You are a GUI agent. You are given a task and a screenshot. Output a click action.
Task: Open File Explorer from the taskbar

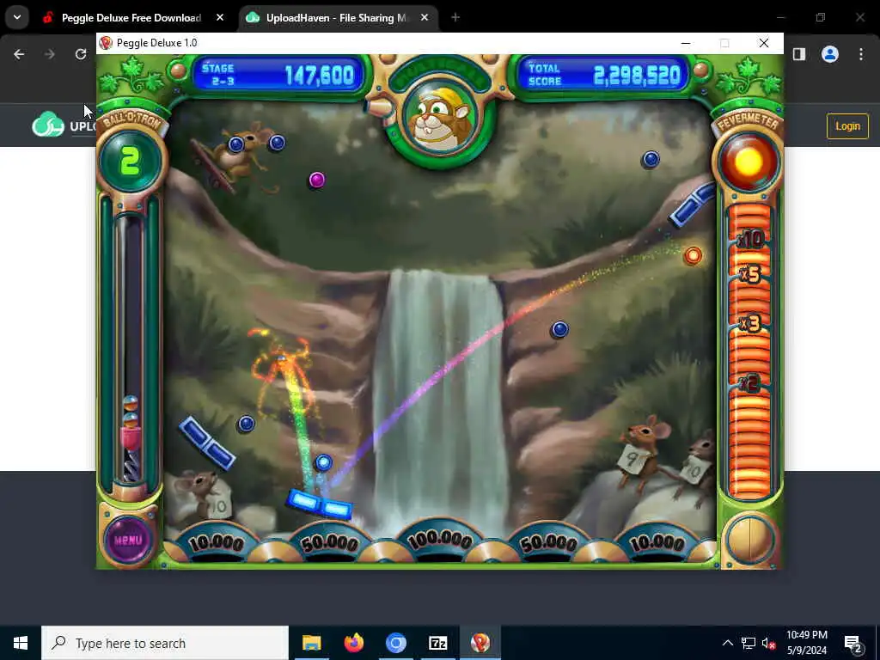click(311, 643)
